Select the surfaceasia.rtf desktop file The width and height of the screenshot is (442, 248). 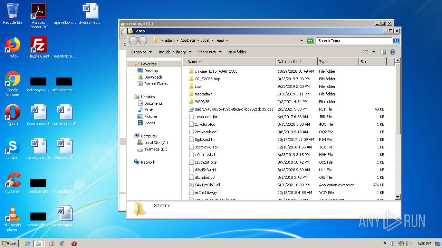[x=64, y=115]
